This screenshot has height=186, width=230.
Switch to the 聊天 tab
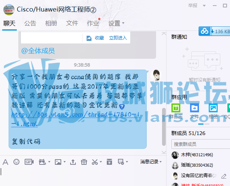tap(9, 23)
